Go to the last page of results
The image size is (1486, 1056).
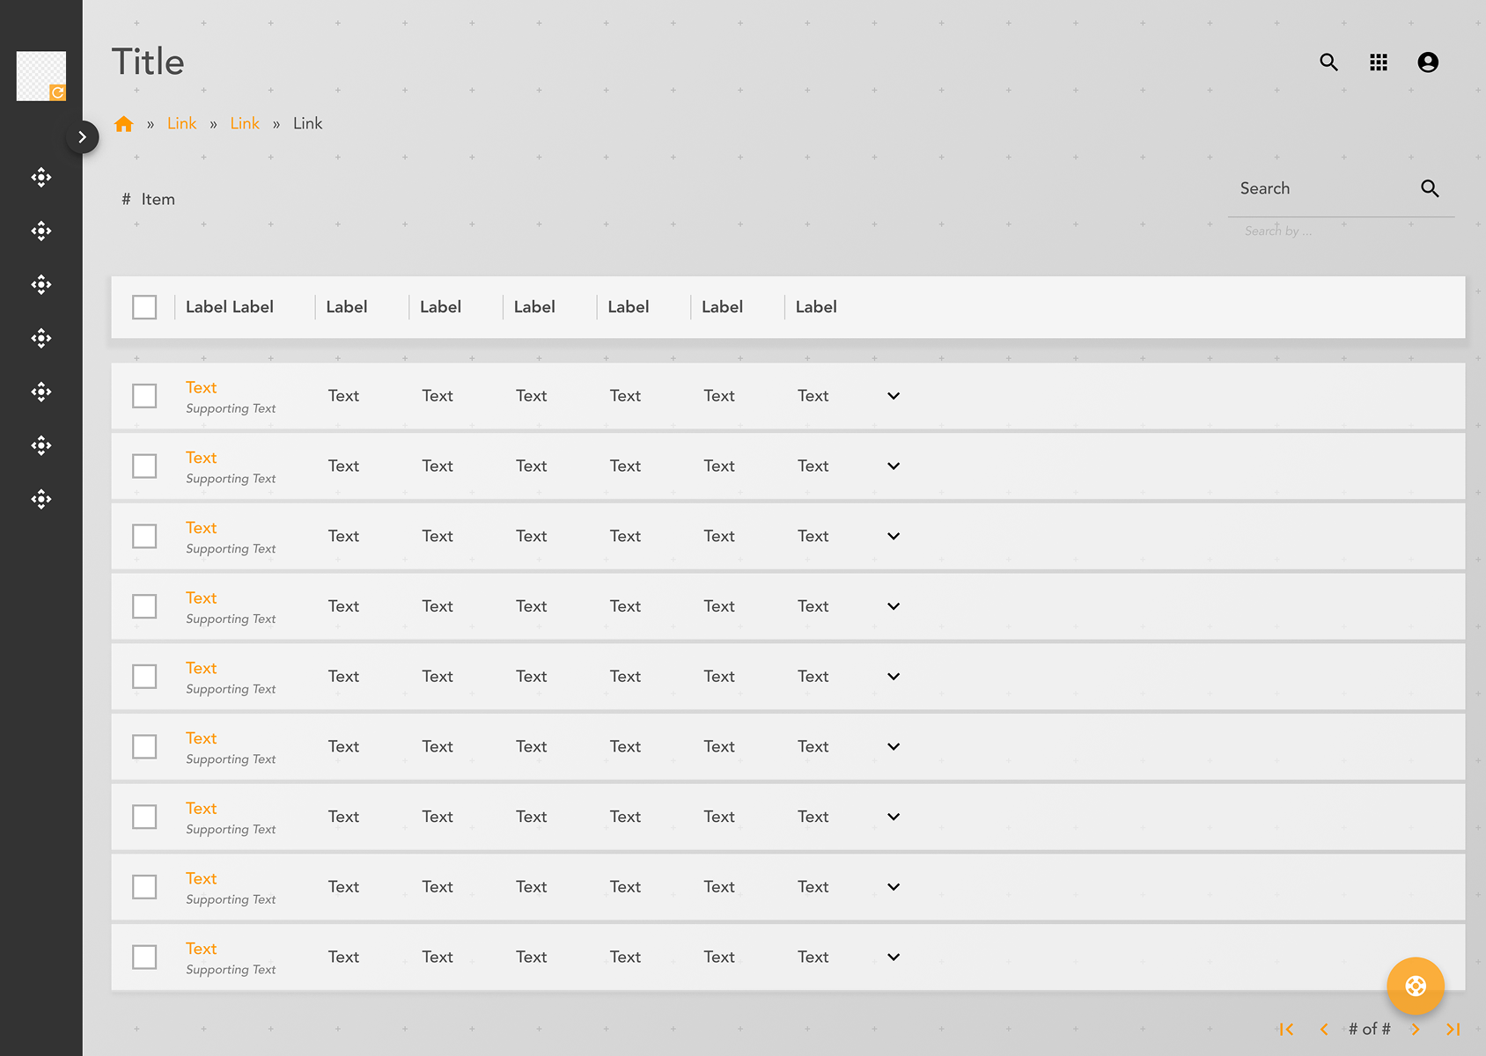click(1453, 1029)
